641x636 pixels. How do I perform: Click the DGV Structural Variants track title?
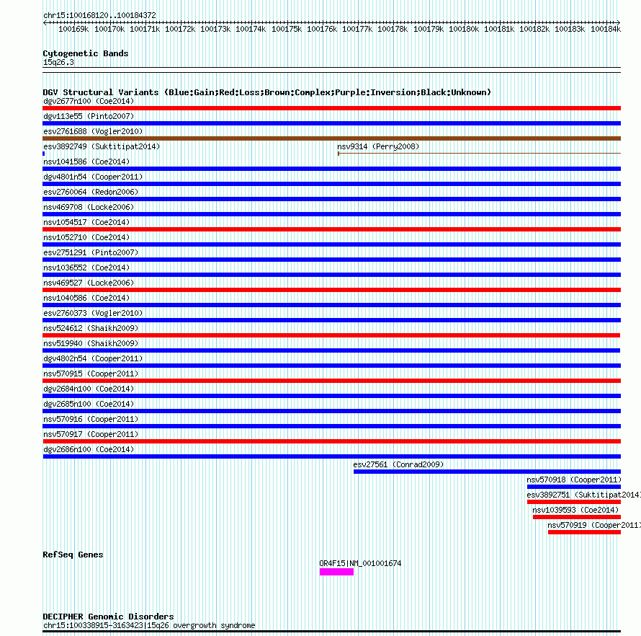point(266,92)
